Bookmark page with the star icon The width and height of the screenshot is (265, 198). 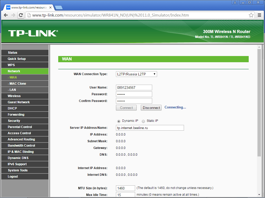click(251, 15)
